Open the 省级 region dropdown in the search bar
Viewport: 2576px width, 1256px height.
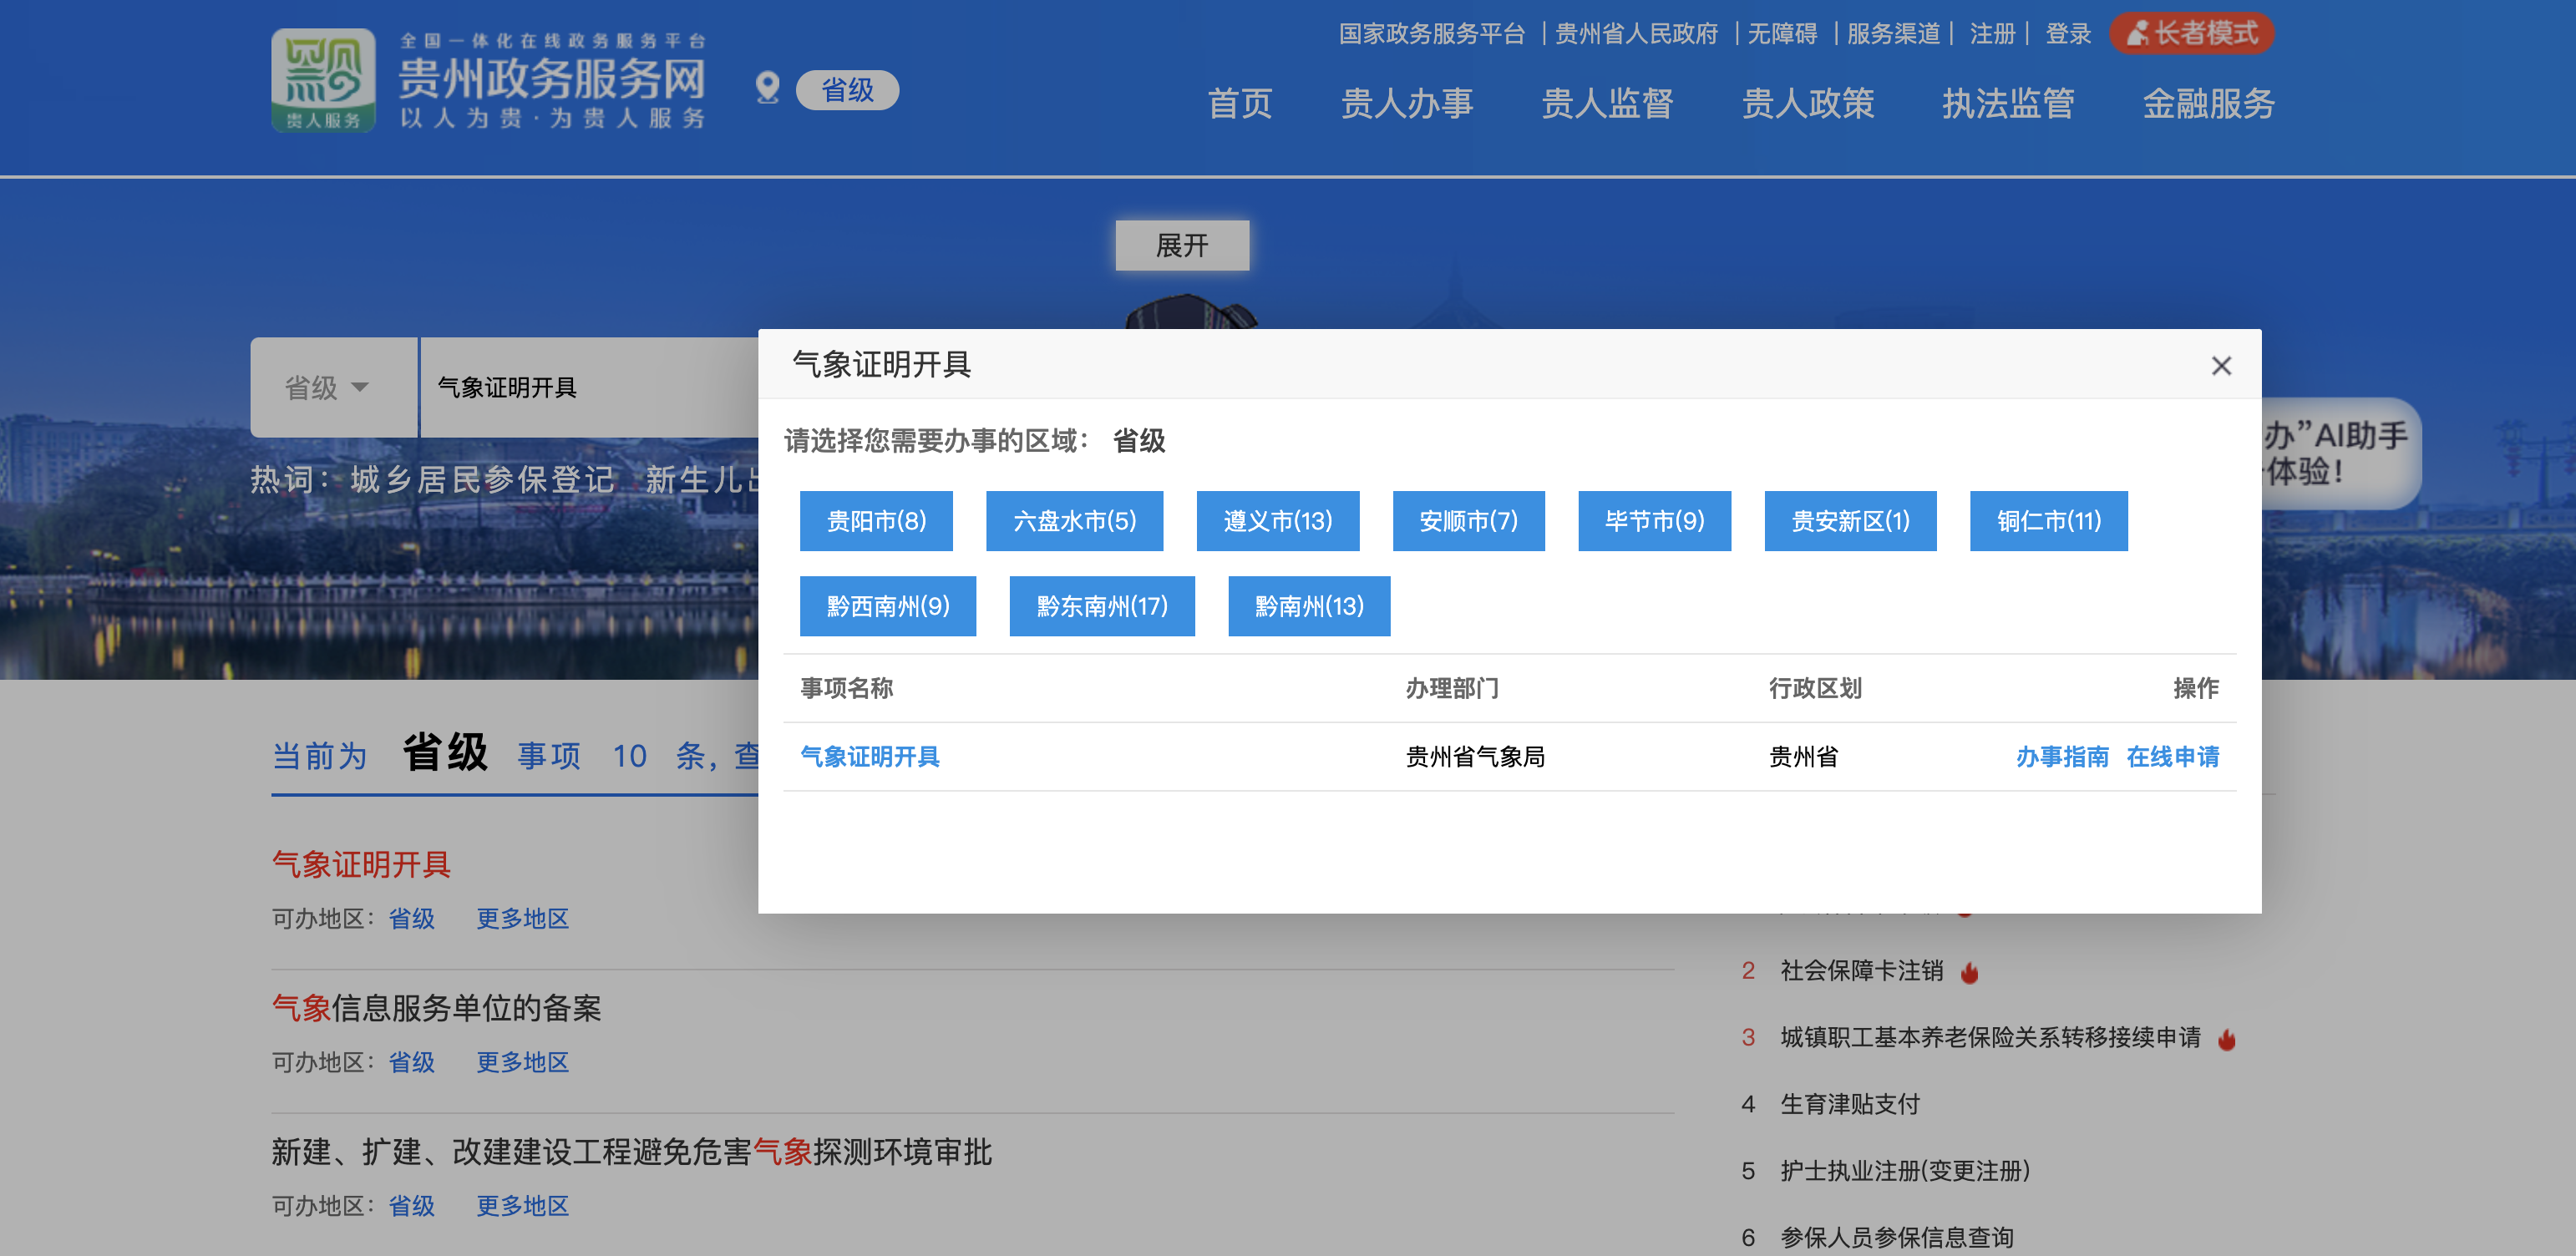(333, 387)
